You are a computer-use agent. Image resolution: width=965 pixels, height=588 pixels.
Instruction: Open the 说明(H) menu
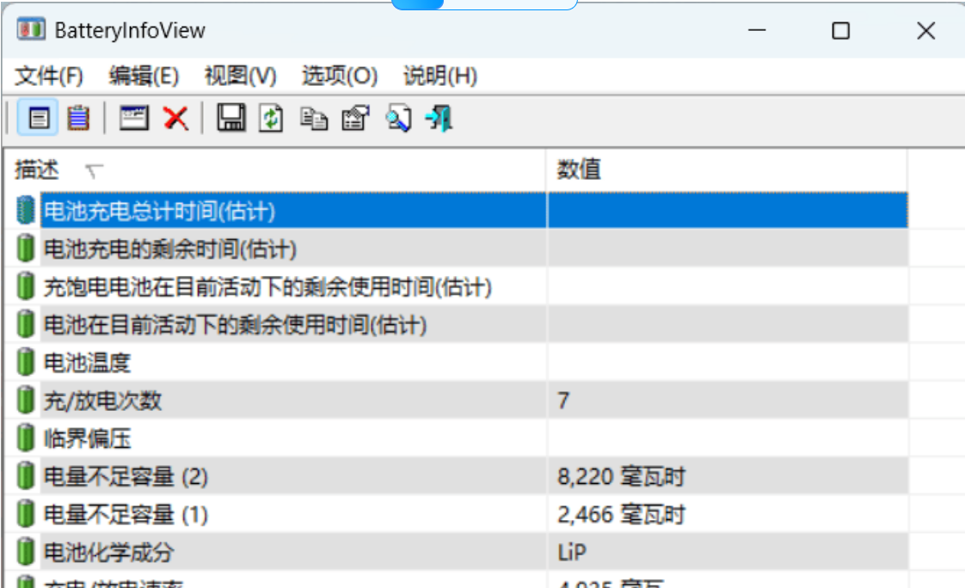tap(437, 77)
